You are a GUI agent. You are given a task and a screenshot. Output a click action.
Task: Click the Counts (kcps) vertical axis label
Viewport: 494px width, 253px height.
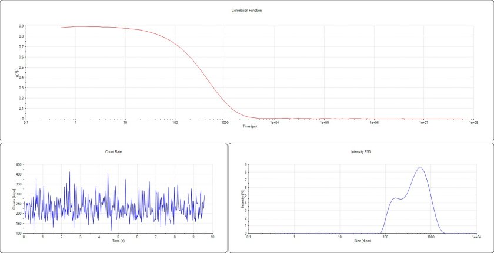14,199
